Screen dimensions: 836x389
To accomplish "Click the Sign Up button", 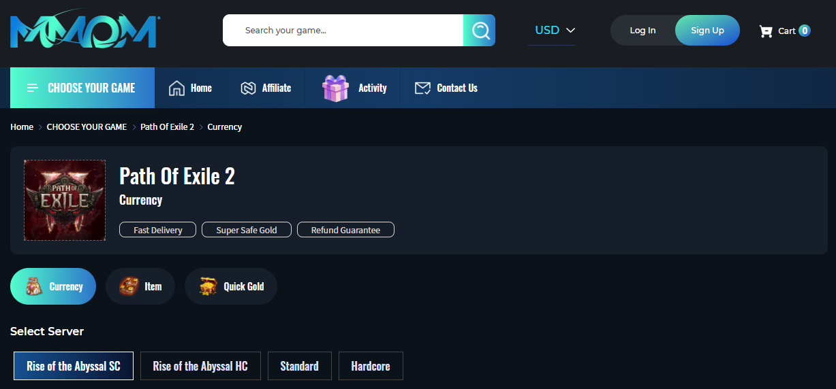I will pos(707,30).
